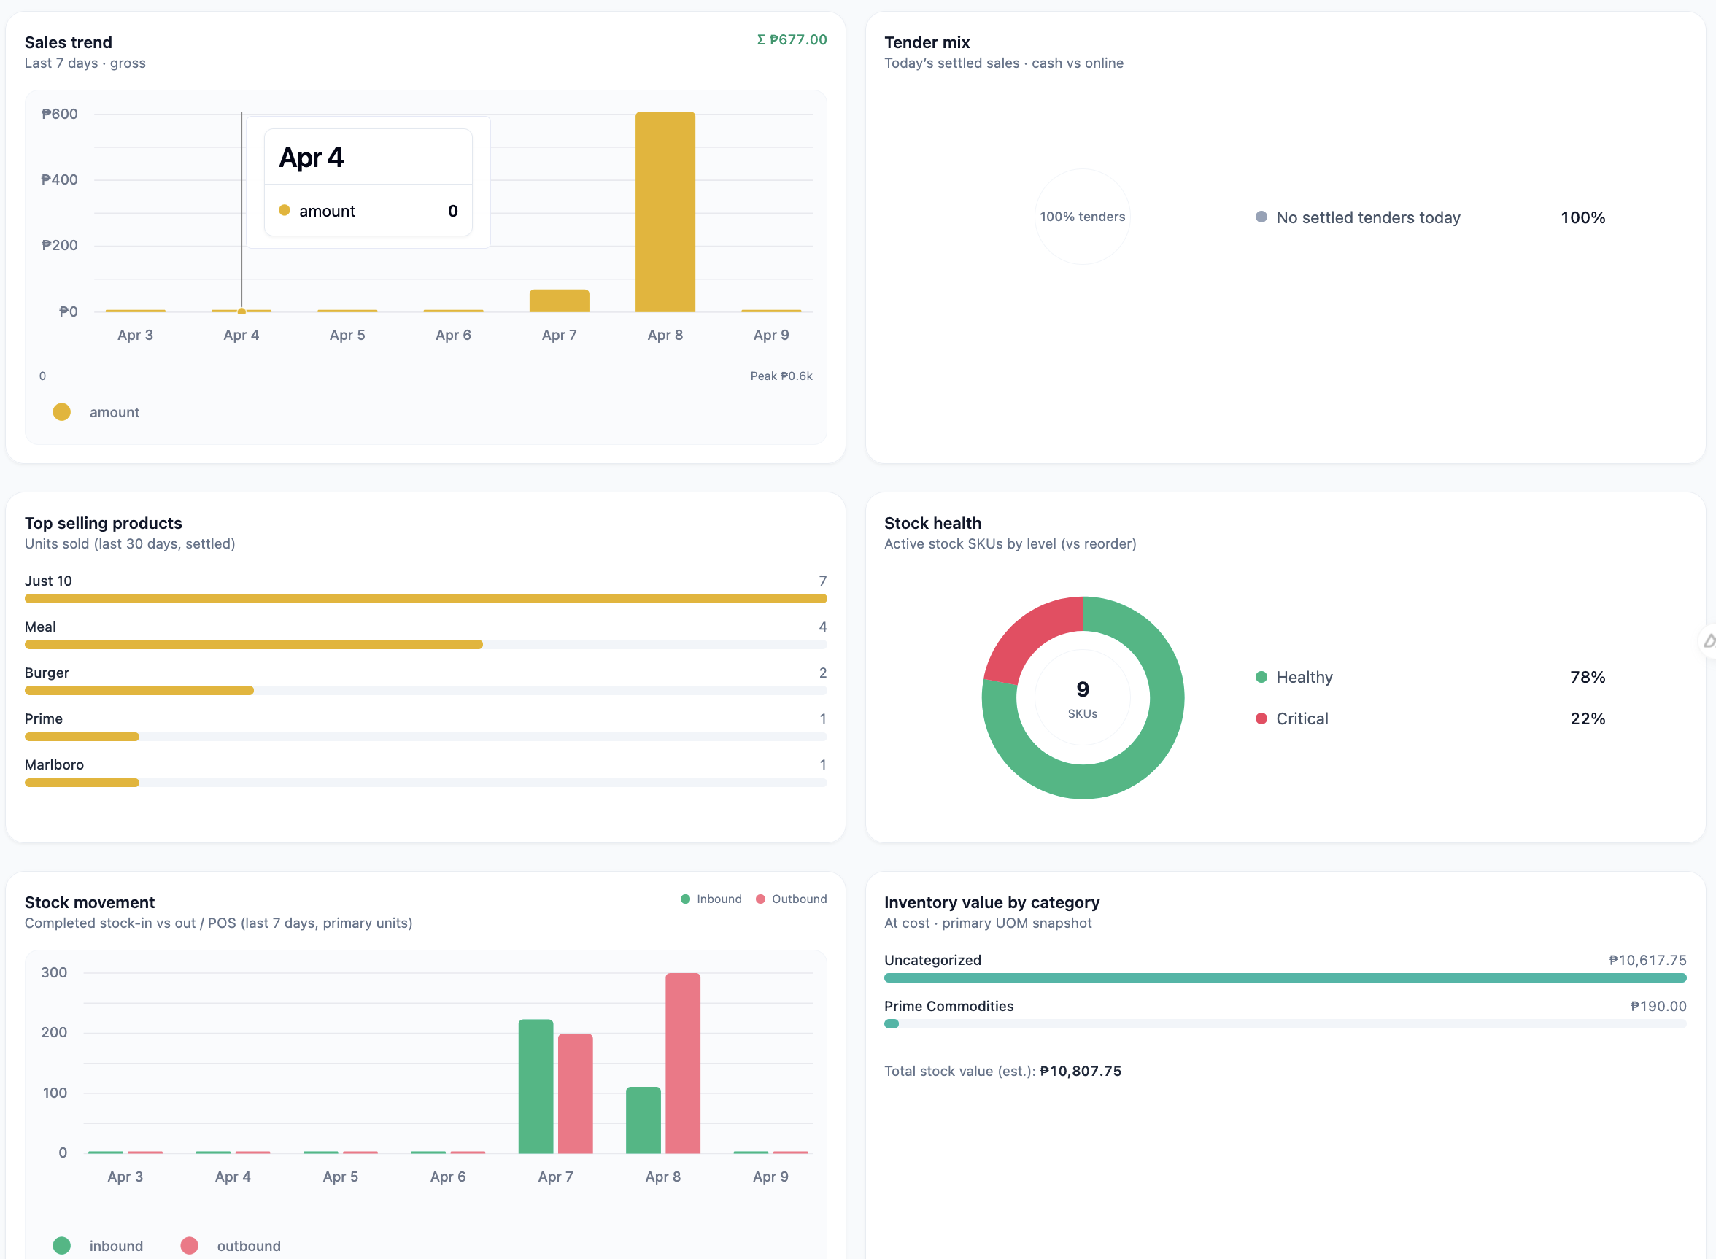
Task: Click the 100% tenders circle
Action: click(x=1082, y=217)
